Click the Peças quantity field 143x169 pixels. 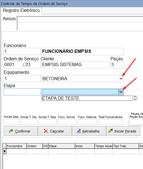coord(117,65)
